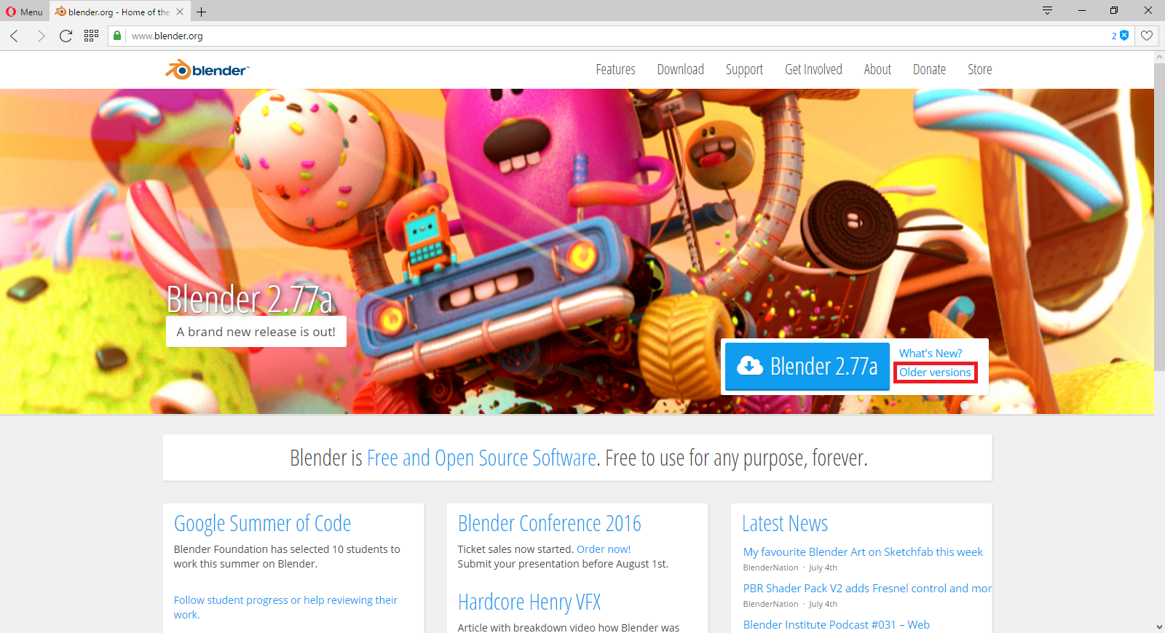
Task: Select the active white carousel dot
Action: tap(964, 405)
